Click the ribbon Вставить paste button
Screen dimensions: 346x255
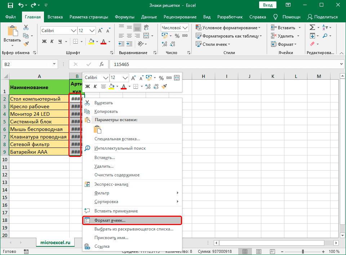pos(12,35)
